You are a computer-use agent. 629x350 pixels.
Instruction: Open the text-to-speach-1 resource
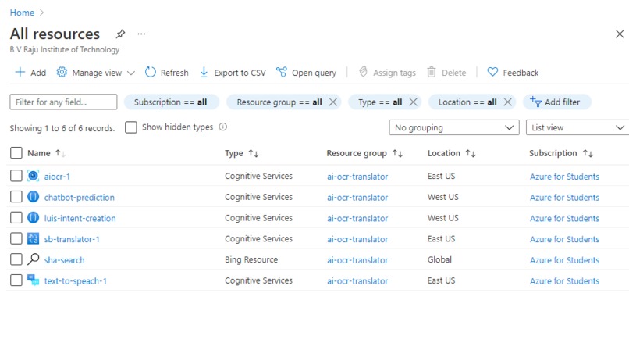tap(76, 281)
